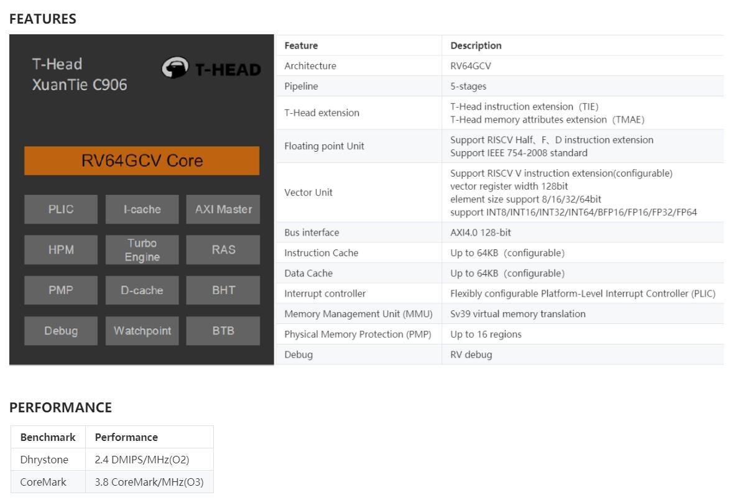The height and width of the screenshot is (500, 730).
Task: Click the I-cache block
Action: pos(142,210)
